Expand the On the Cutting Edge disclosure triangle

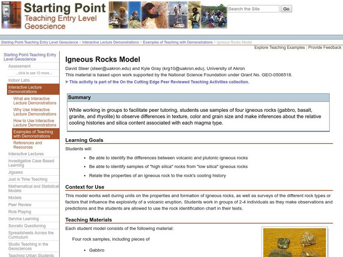coord(67,82)
